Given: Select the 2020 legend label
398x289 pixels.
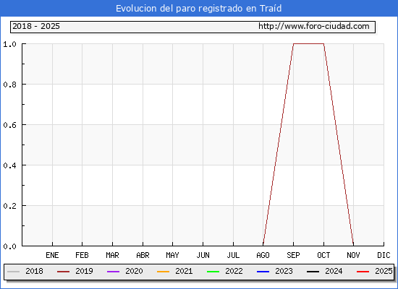Looking at the screenshot, I should pyautogui.click(x=134, y=271).
